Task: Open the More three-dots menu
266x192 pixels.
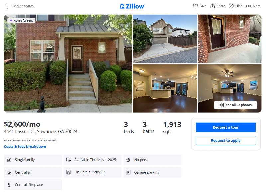Action: tap(248, 6)
